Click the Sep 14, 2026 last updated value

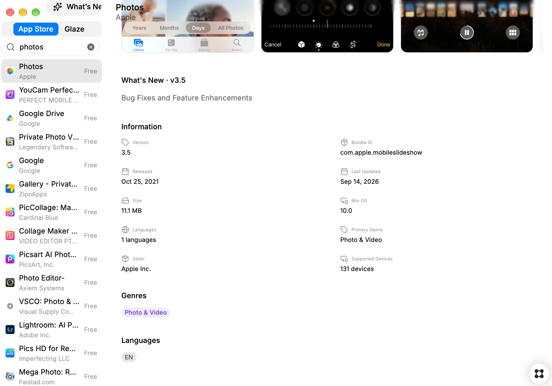click(x=359, y=182)
